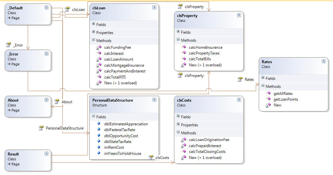Select 'New (+ 1 overload)' in clsProperty
This screenshot has height=175, width=333.
205,65
